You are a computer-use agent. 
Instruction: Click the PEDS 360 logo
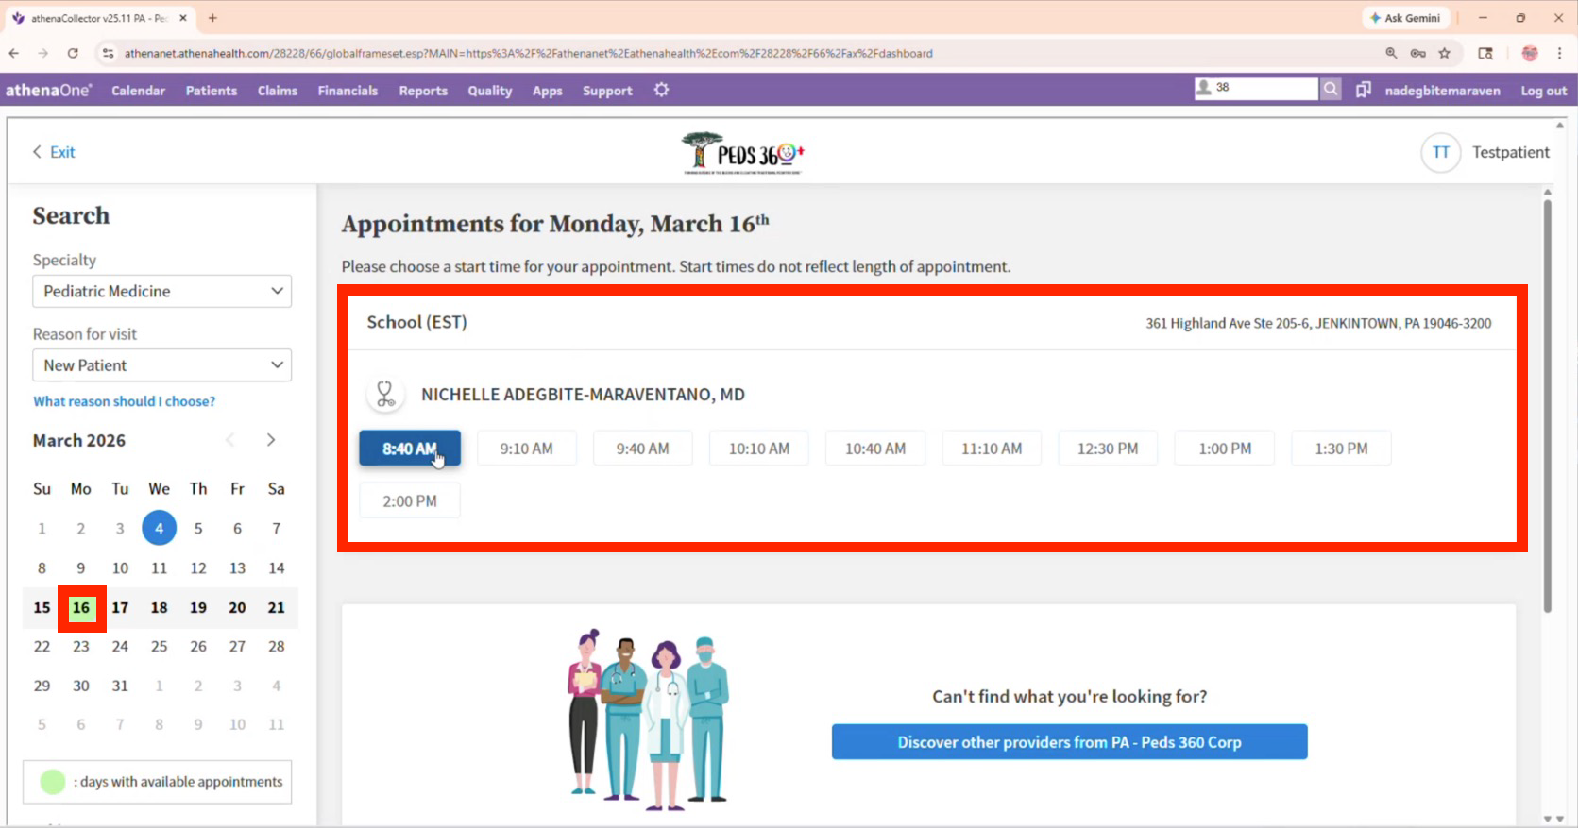point(743,153)
